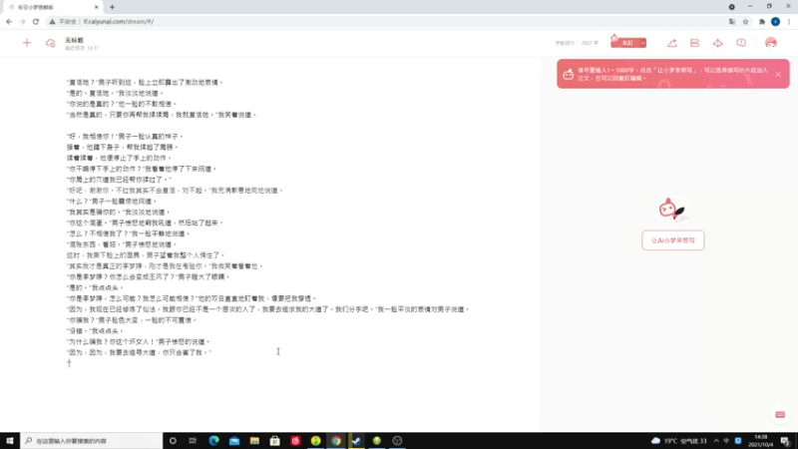Image resolution: width=798 pixels, height=449 pixels.
Task: Click the 让AI小梦来帮写 button
Action: coord(672,240)
